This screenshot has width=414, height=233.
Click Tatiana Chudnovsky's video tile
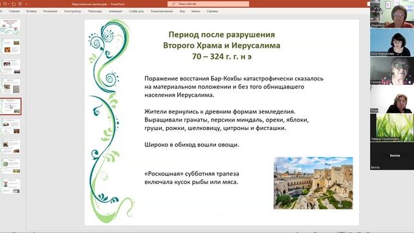[x=392, y=128]
